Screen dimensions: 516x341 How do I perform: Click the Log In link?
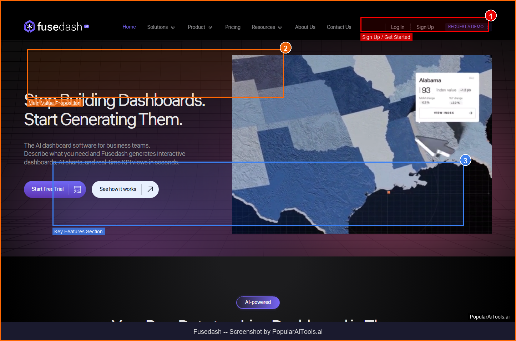pos(398,27)
